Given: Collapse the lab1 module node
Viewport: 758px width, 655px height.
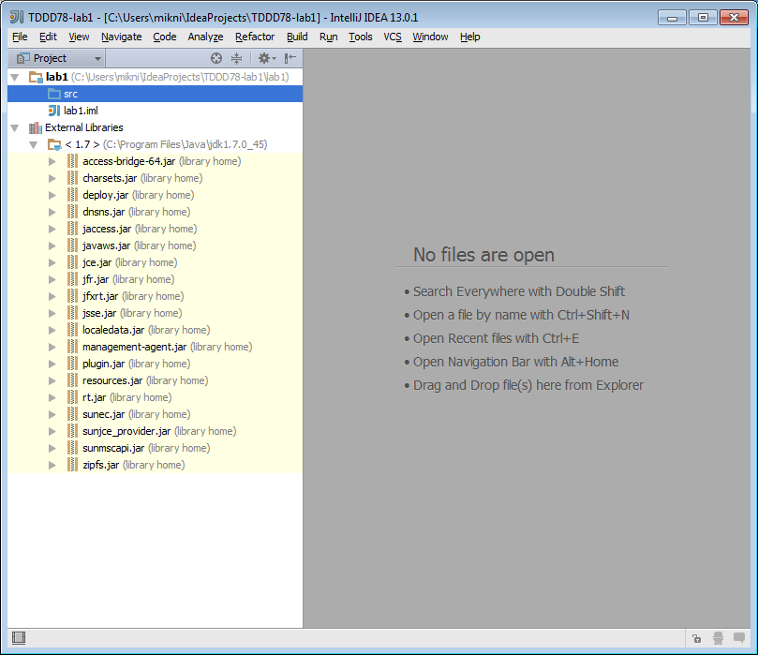Looking at the screenshot, I should 14,78.
